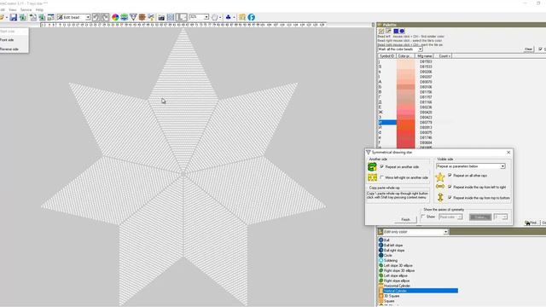Image resolution: width=546 pixels, height=307 pixels.
Task: Click the yellow vertical arrows symmetry icon
Action: coord(440,197)
